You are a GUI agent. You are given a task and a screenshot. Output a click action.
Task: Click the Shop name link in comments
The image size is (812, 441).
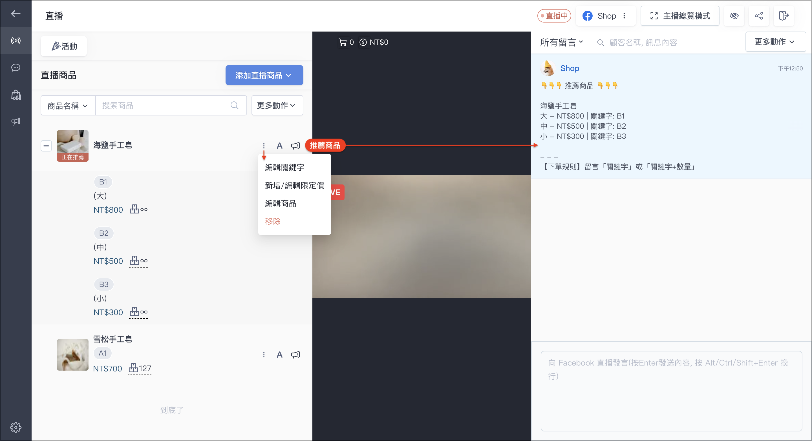(x=570, y=68)
